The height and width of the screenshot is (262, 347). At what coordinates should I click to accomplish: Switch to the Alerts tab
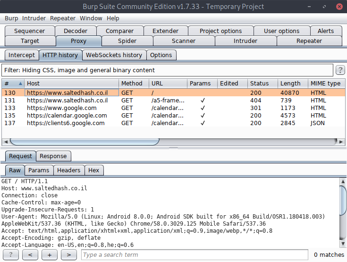326,31
